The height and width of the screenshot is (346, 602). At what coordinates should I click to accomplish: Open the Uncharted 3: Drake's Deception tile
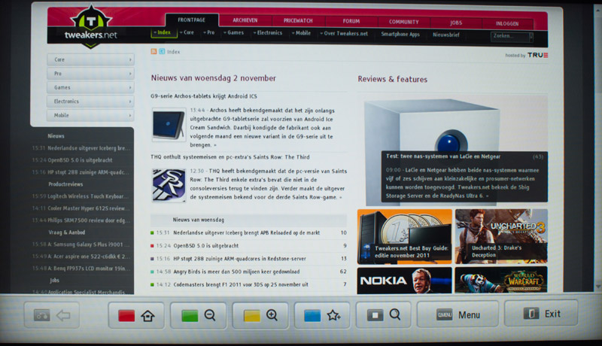tap(501, 236)
